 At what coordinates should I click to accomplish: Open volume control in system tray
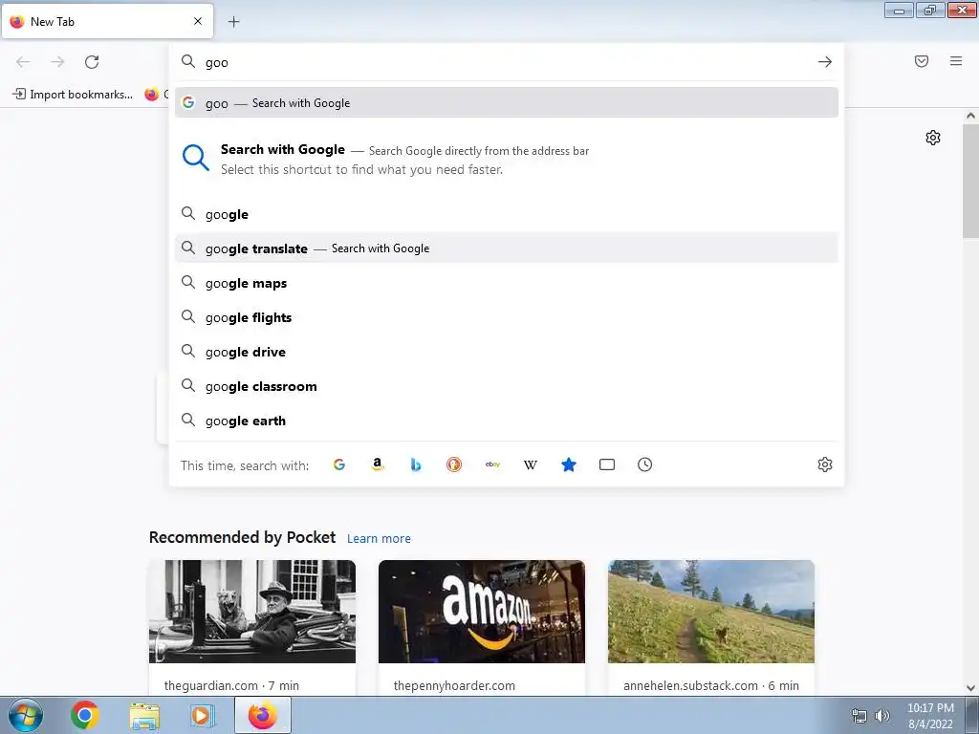882,716
